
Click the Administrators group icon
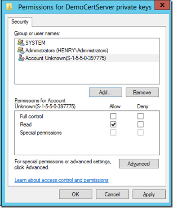coord(21,51)
